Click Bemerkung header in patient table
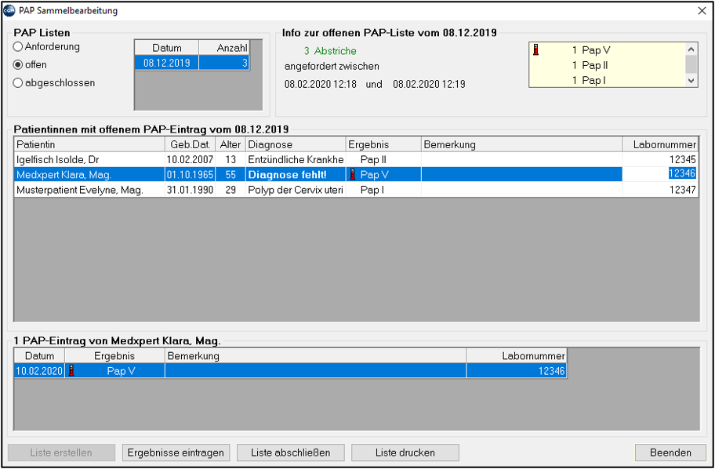The image size is (715, 469). pyautogui.click(x=521, y=144)
